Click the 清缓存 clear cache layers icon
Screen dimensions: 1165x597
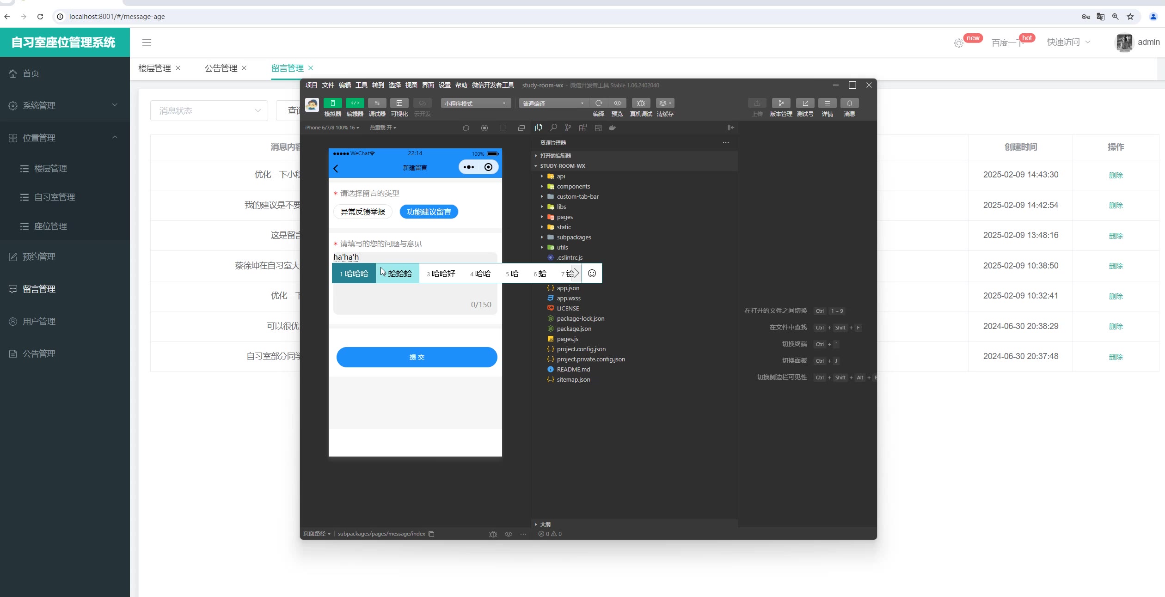(665, 103)
